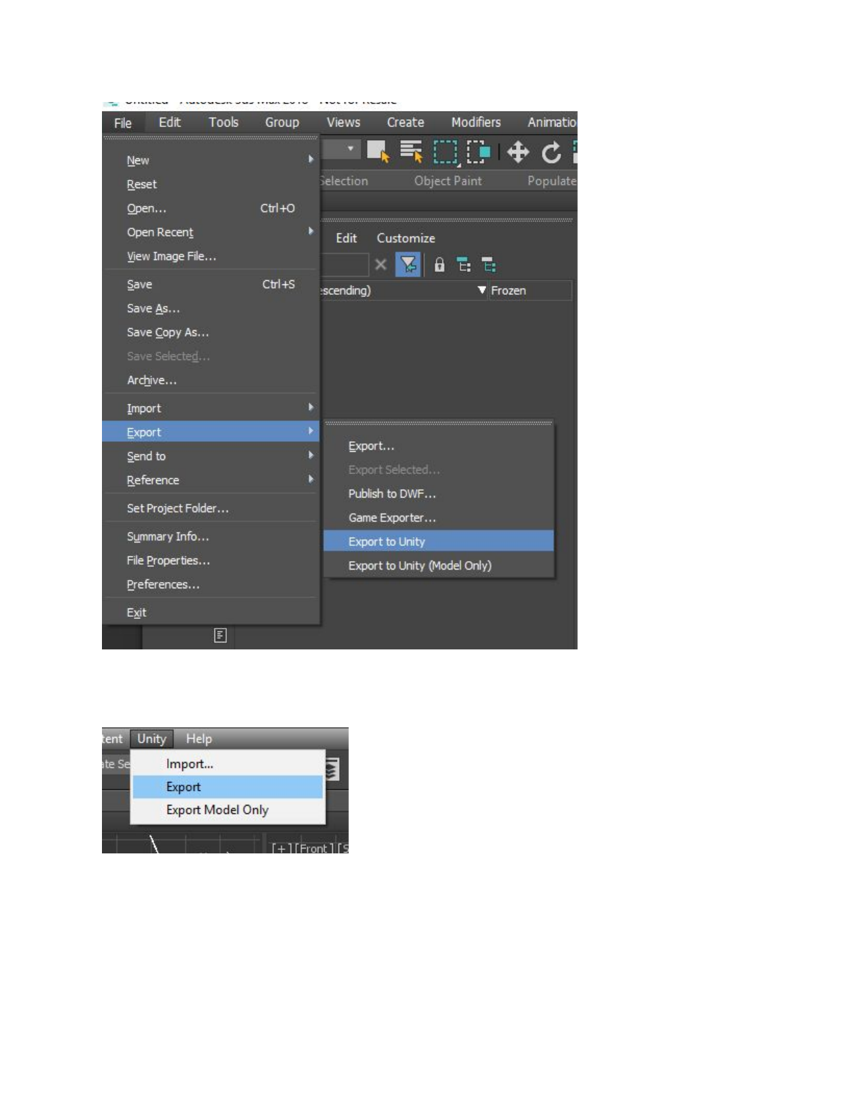Click the padlock lock icon
Viewport: 849px width, 1099px height.
tap(439, 264)
